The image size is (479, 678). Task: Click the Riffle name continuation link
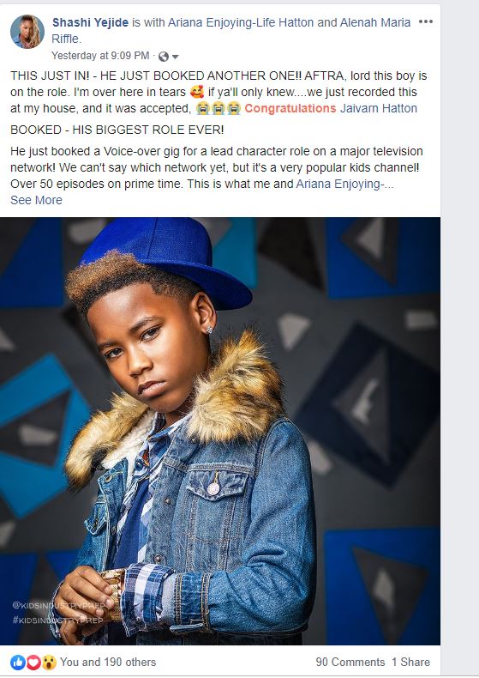[66, 39]
